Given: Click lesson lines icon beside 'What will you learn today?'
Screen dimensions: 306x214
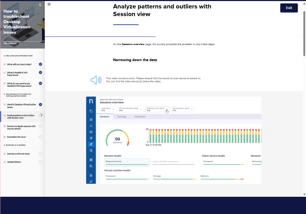Looking at the screenshot, I should (5, 64).
